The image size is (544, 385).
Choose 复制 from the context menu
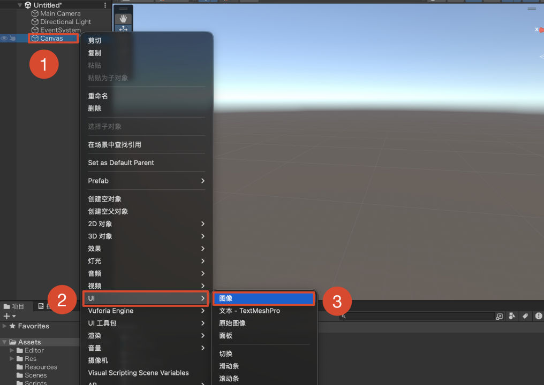[x=146, y=53]
